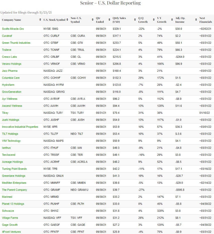
Task: Open the Scotts Miracle-Gro company link
Action: 13,29
